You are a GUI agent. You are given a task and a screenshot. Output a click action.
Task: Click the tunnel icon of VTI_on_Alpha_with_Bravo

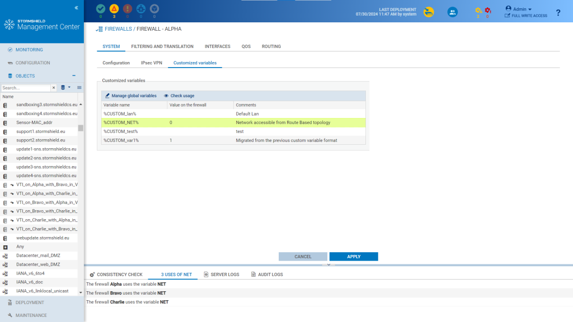pyautogui.click(x=12, y=185)
